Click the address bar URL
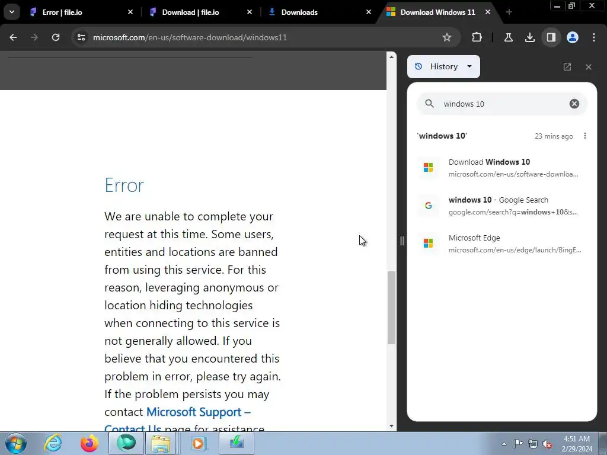The width and height of the screenshot is (607, 455). click(x=190, y=37)
